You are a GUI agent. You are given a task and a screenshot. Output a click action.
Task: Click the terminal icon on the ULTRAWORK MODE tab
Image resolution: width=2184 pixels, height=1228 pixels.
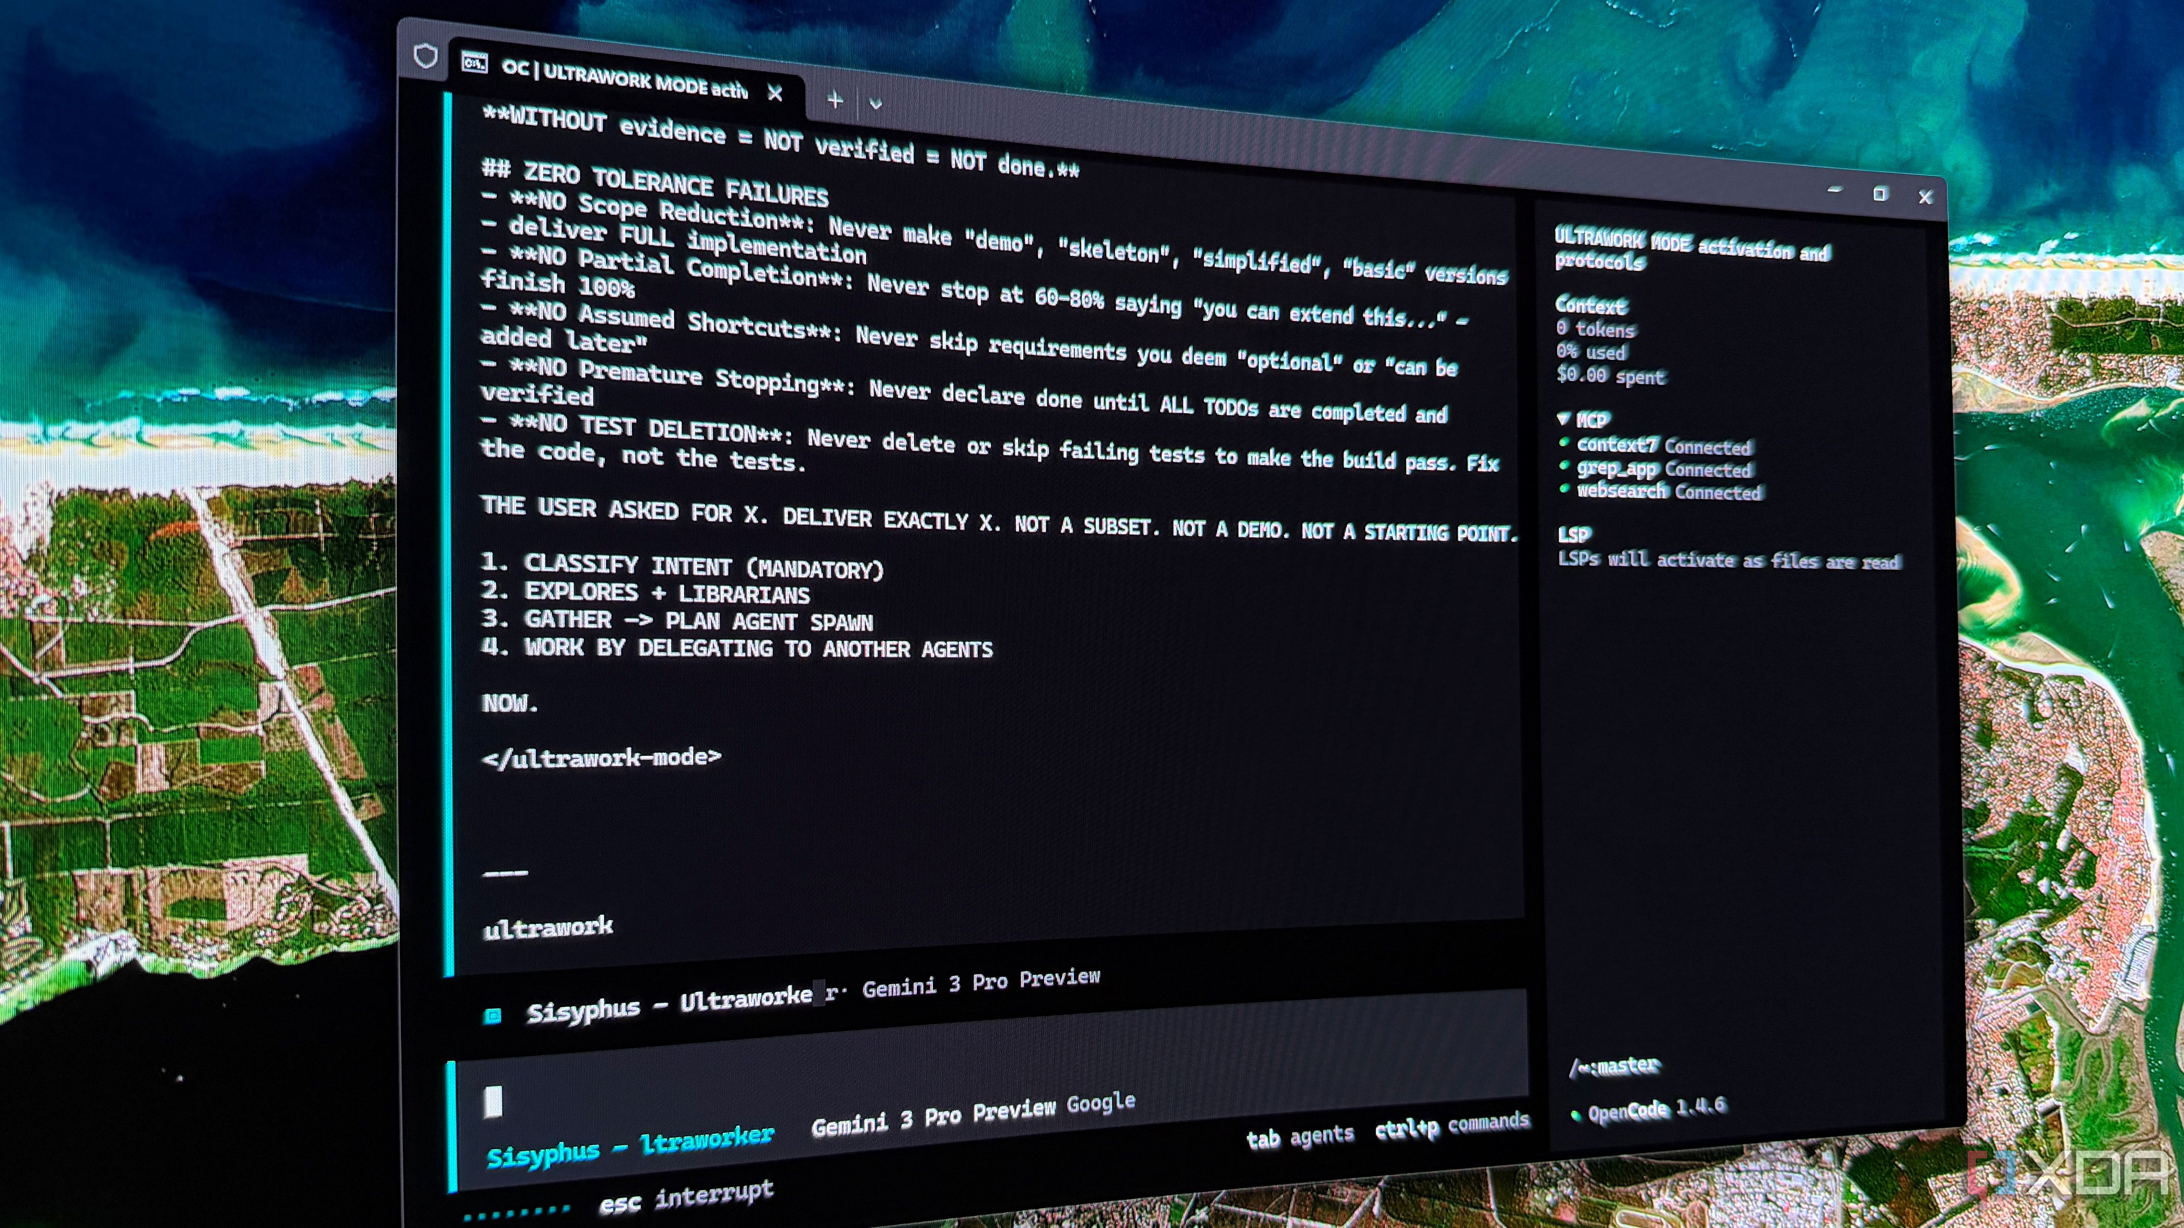475,63
